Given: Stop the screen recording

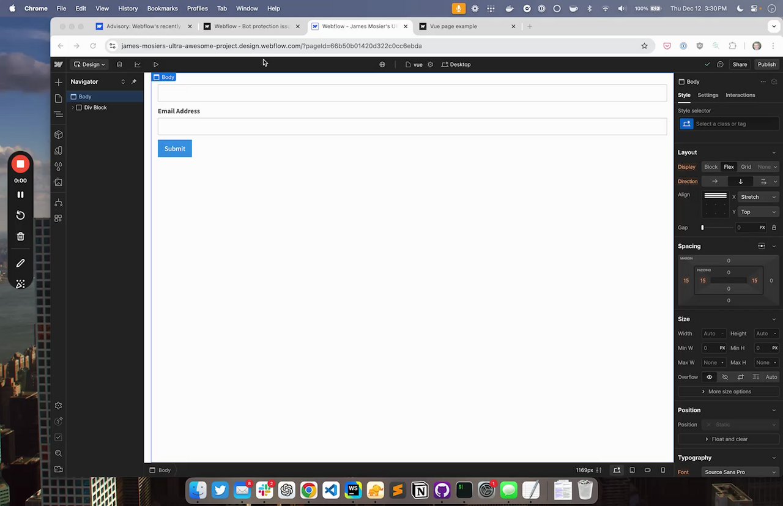Looking at the screenshot, I should 20,164.
